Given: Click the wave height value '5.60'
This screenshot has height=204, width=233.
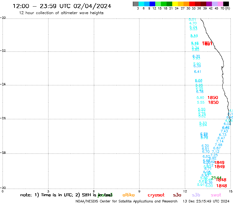Looking at the screenshot, I should [x=200, y=98].
